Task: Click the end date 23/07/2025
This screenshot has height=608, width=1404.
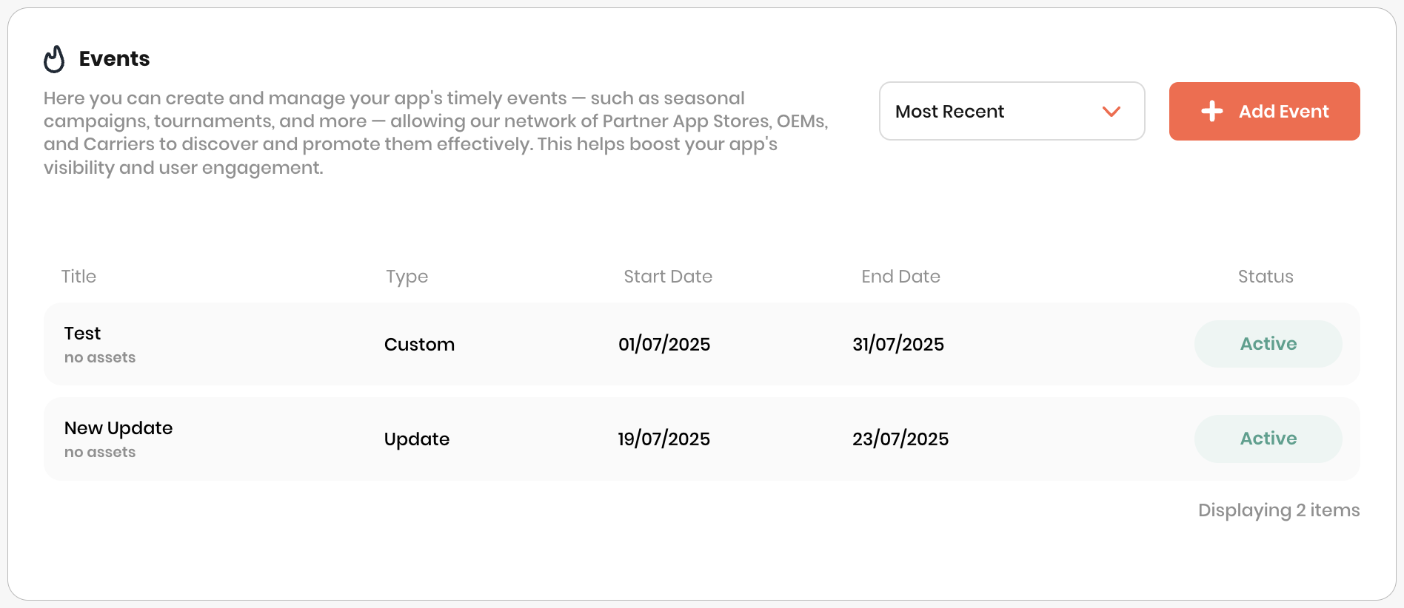Action: click(900, 439)
